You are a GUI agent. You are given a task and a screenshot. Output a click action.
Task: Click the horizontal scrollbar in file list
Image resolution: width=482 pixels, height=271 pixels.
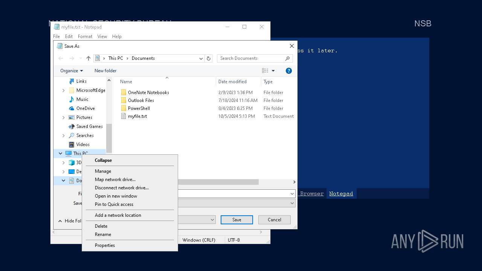pos(218,182)
